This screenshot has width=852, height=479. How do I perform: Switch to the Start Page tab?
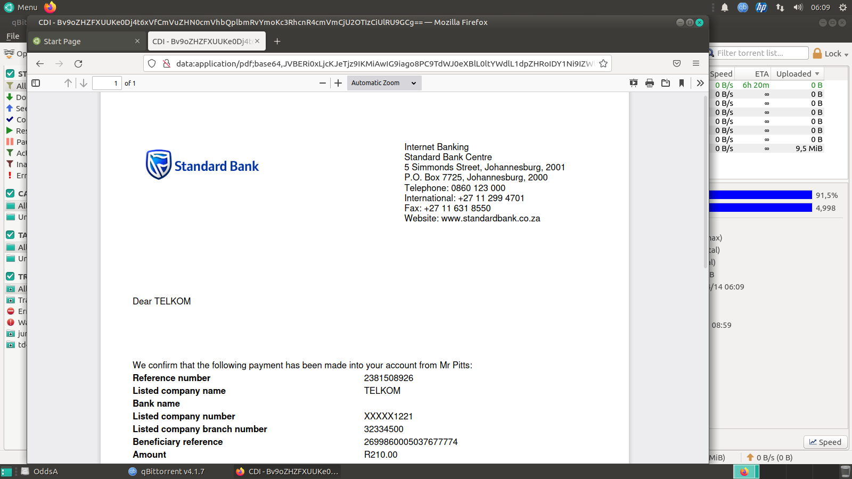coord(87,42)
